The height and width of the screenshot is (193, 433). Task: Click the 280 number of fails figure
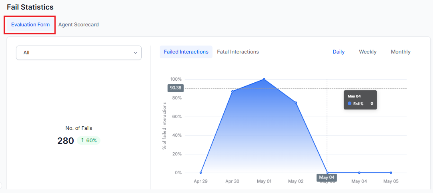tap(66, 141)
